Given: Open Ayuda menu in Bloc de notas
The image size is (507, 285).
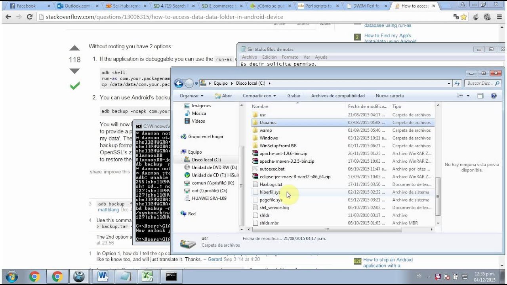Looking at the screenshot, I should (x=321, y=57).
